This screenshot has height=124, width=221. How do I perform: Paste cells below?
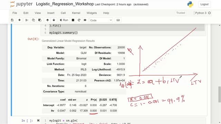point(40,20)
